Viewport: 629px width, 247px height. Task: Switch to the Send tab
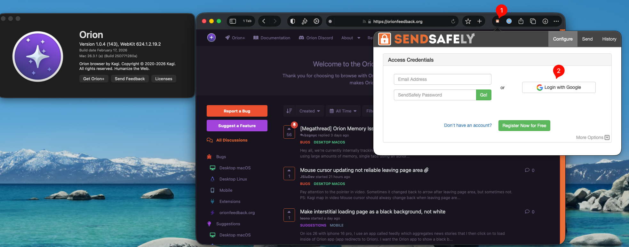(587, 39)
